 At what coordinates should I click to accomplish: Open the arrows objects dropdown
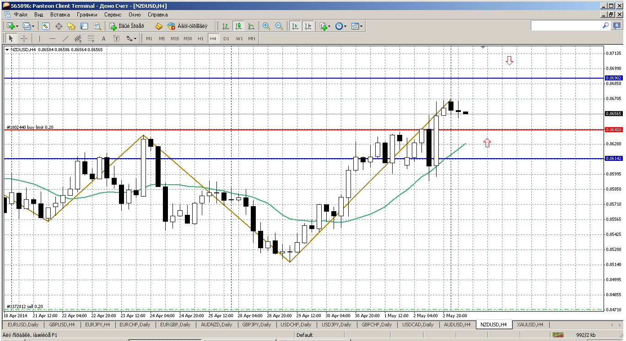[x=131, y=38]
